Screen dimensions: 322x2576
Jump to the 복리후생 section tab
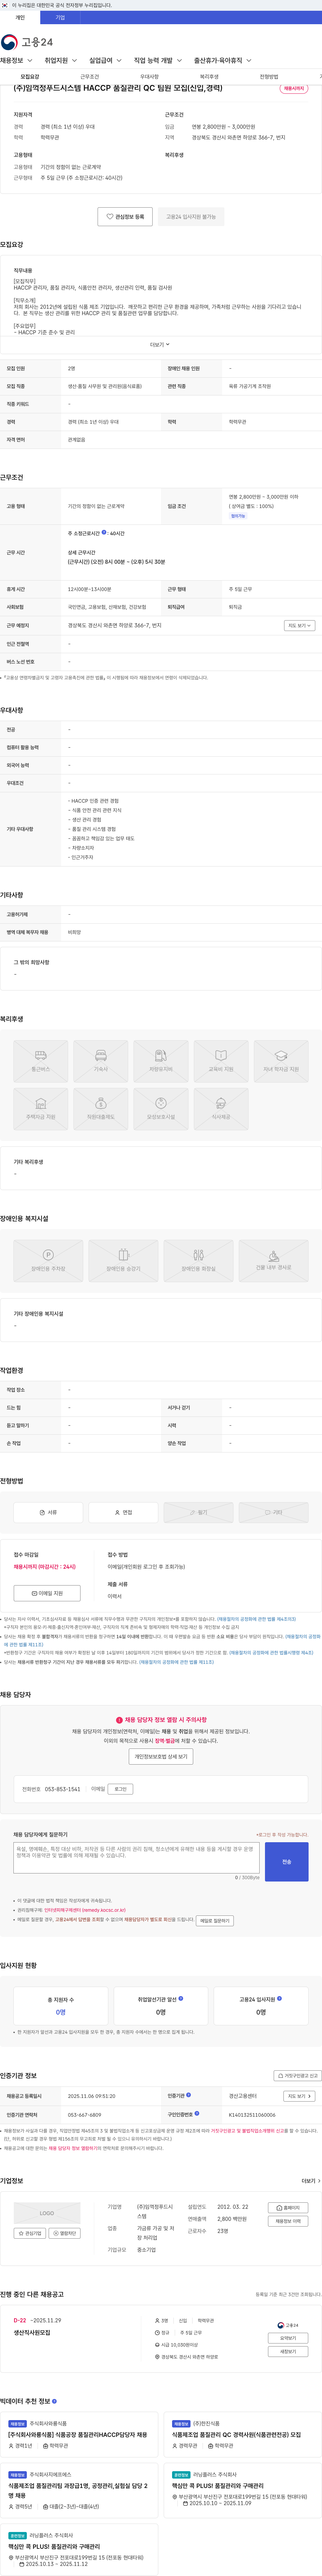click(x=209, y=77)
